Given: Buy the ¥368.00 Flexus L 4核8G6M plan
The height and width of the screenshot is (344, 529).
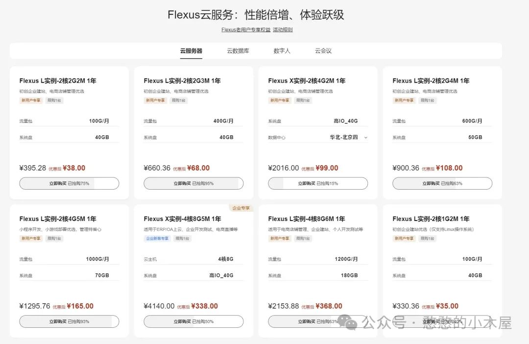Looking at the screenshot, I should (x=318, y=321).
